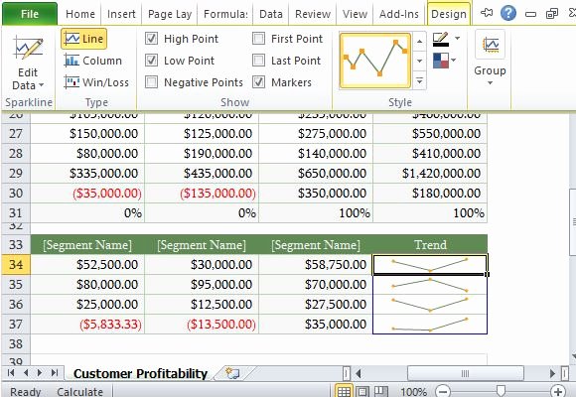Click the Sparkline Color pen swatch
576x397 pixels.
pos(441,39)
